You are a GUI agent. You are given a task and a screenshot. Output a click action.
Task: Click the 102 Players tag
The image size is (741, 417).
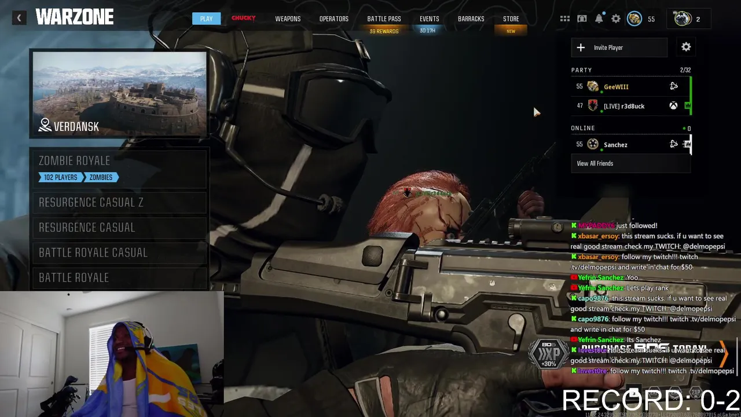pyautogui.click(x=61, y=177)
